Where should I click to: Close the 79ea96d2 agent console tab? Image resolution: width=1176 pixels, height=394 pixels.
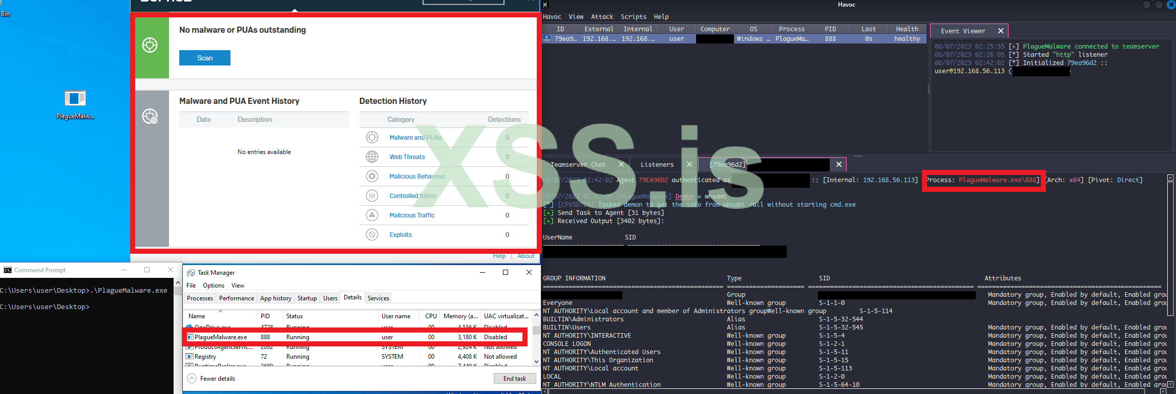click(x=839, y=164)
